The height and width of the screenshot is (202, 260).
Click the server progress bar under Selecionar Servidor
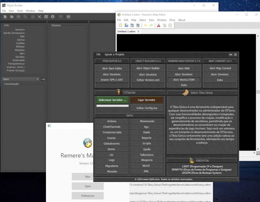click(112, 106)
